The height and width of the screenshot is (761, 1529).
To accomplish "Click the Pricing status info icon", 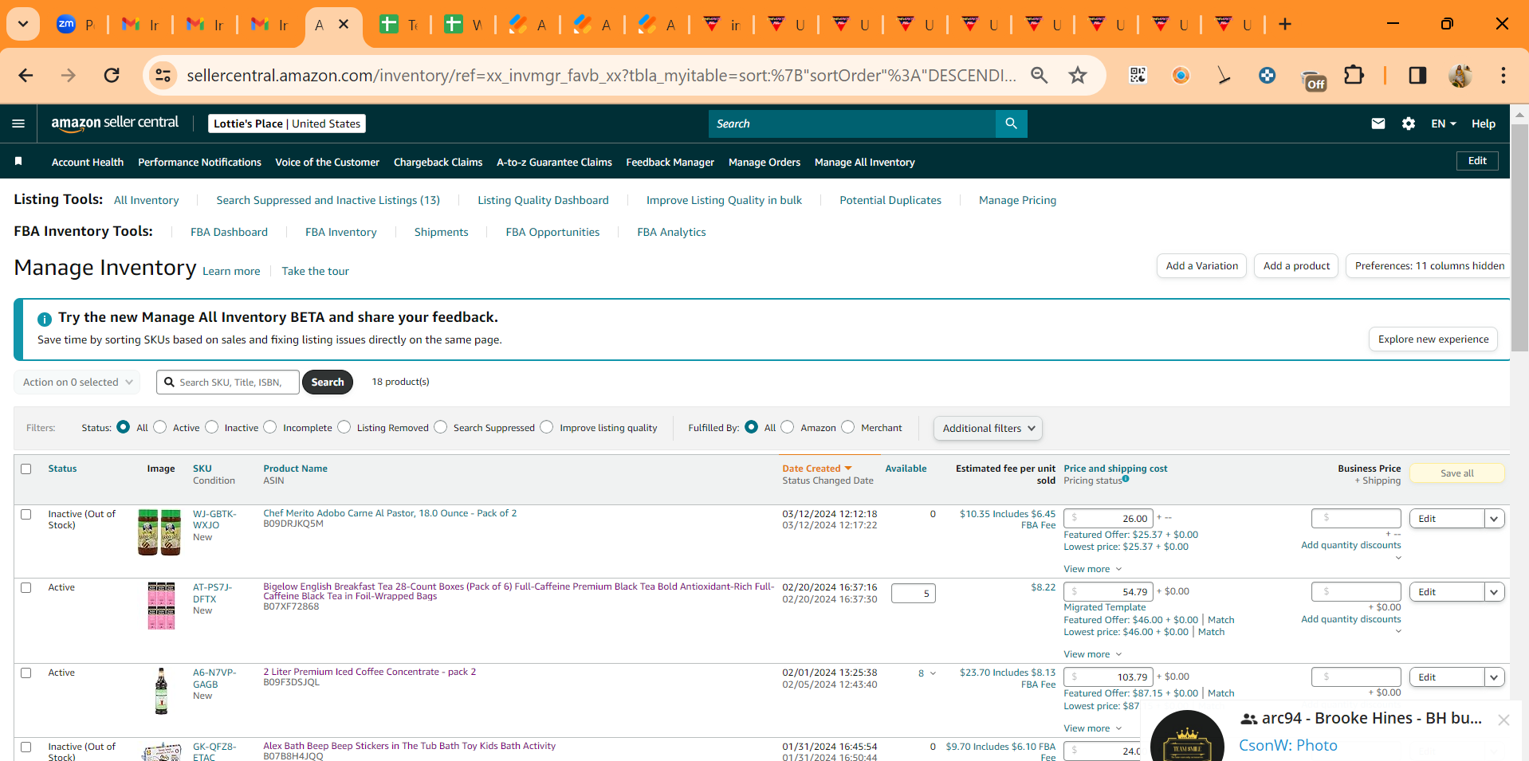I will pyautogui.click(x=1126, y=479).
